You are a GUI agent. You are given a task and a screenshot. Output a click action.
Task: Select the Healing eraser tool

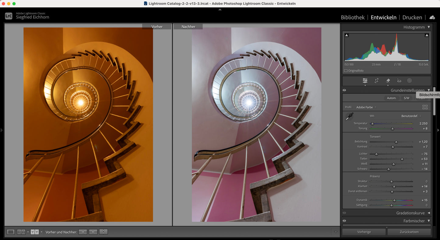pyautogui.click(x=388, y=81)
